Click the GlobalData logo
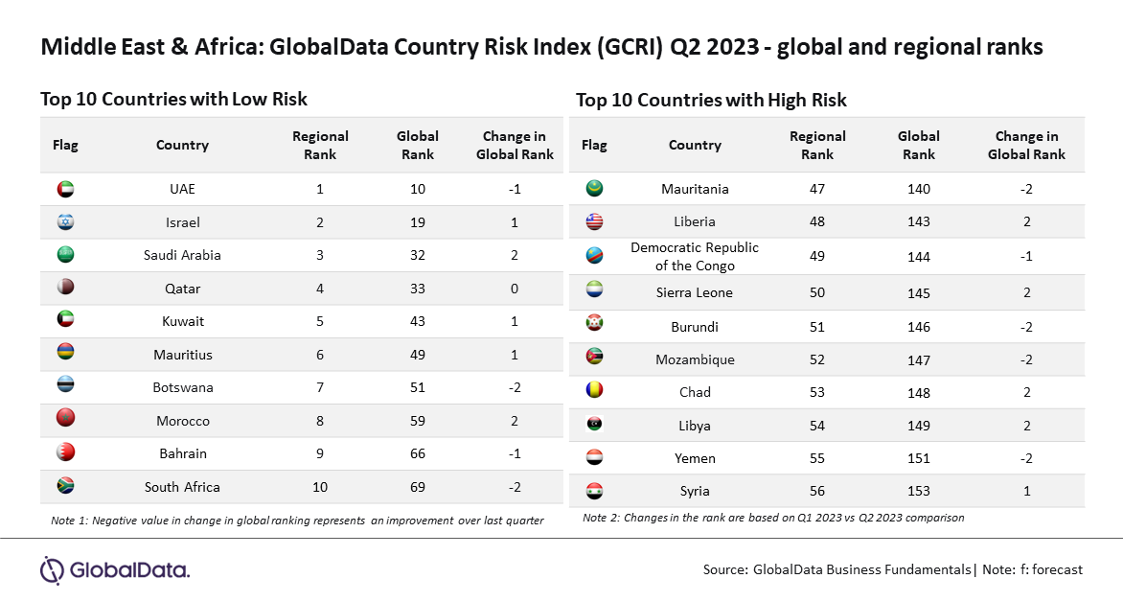The height and width of the screenshot is (602, 1123). (x=115, y=570)
